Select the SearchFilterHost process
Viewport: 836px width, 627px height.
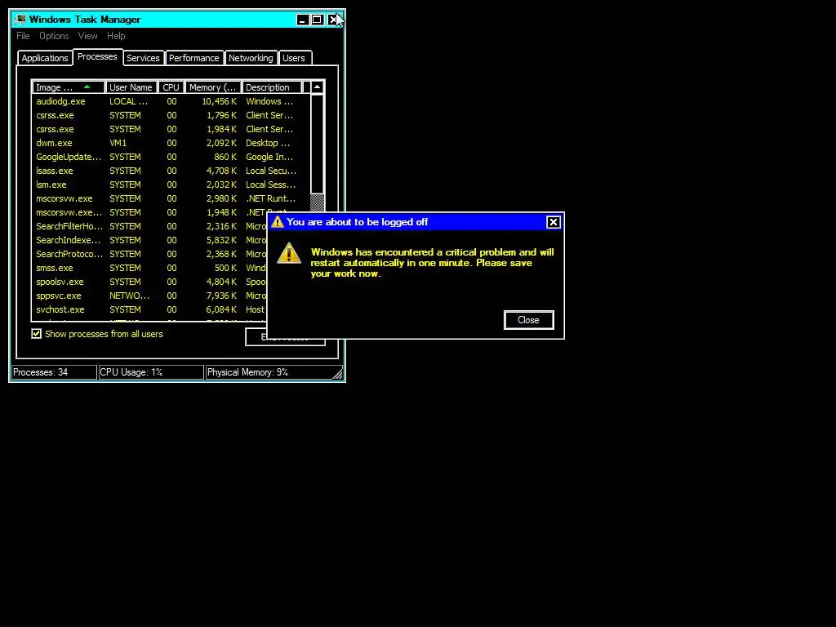pos(149,226)
